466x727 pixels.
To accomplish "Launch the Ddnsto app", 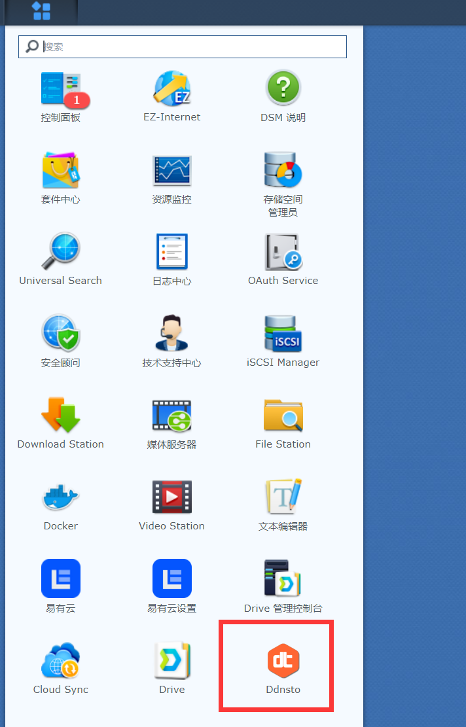I will pyautogui.click(x=283, y=668).
